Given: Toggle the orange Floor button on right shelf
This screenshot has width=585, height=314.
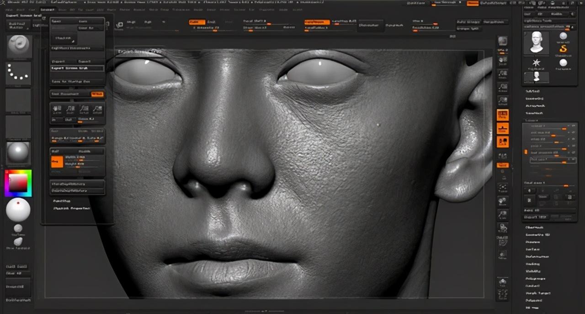Looking at the screenshot, I should (502, 128).
